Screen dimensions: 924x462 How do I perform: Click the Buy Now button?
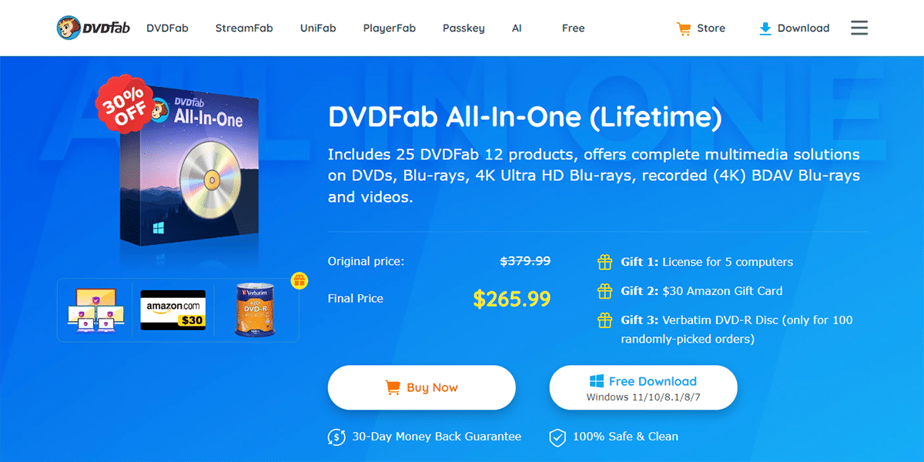tap(422, 387)
